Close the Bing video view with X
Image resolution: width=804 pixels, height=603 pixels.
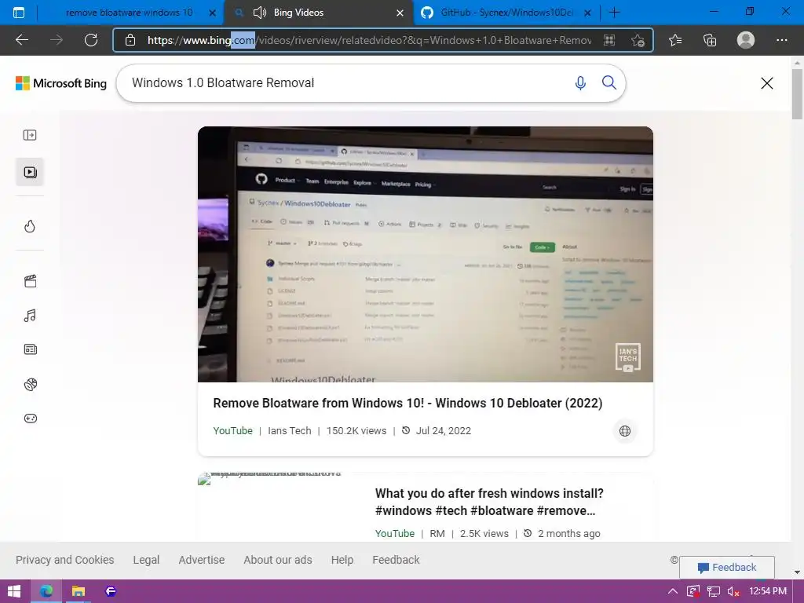(766, 83)
